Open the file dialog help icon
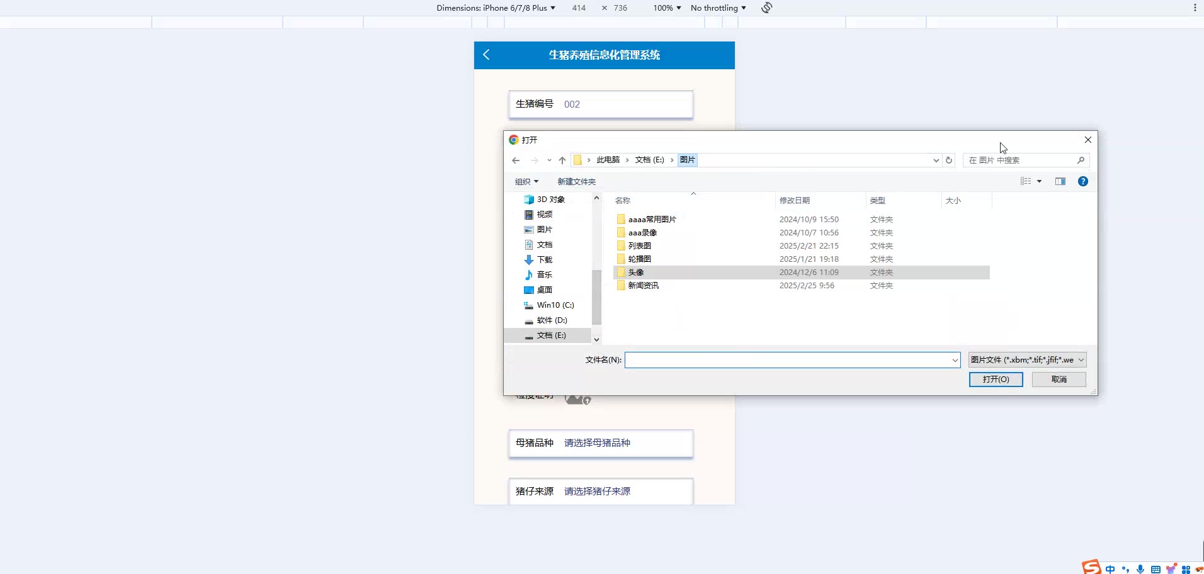 (1082, 182)
